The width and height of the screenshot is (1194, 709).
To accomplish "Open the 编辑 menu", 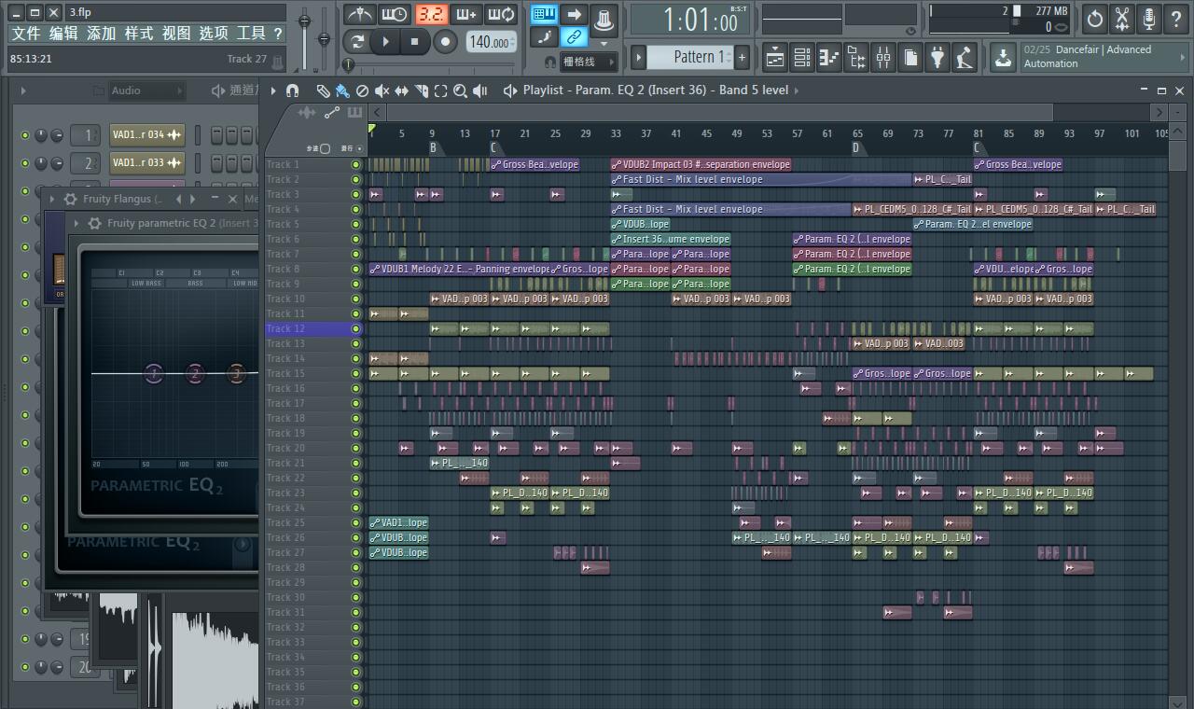I will pos(63,33).
